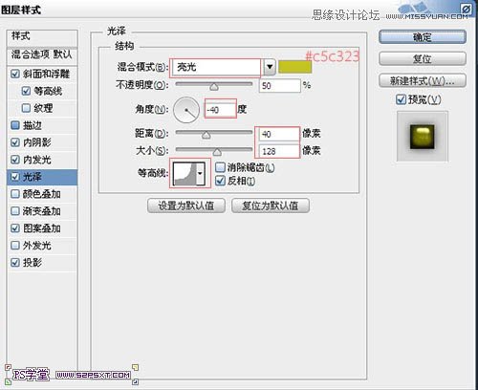
Task: Click the angle field showing -40
Action: [220, 110]
